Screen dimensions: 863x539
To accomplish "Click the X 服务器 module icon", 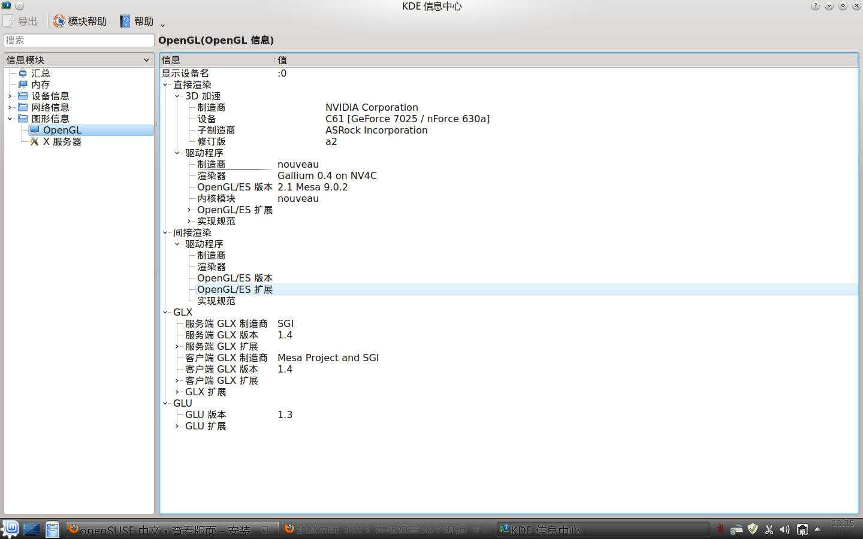I will [x=35, y=141].
